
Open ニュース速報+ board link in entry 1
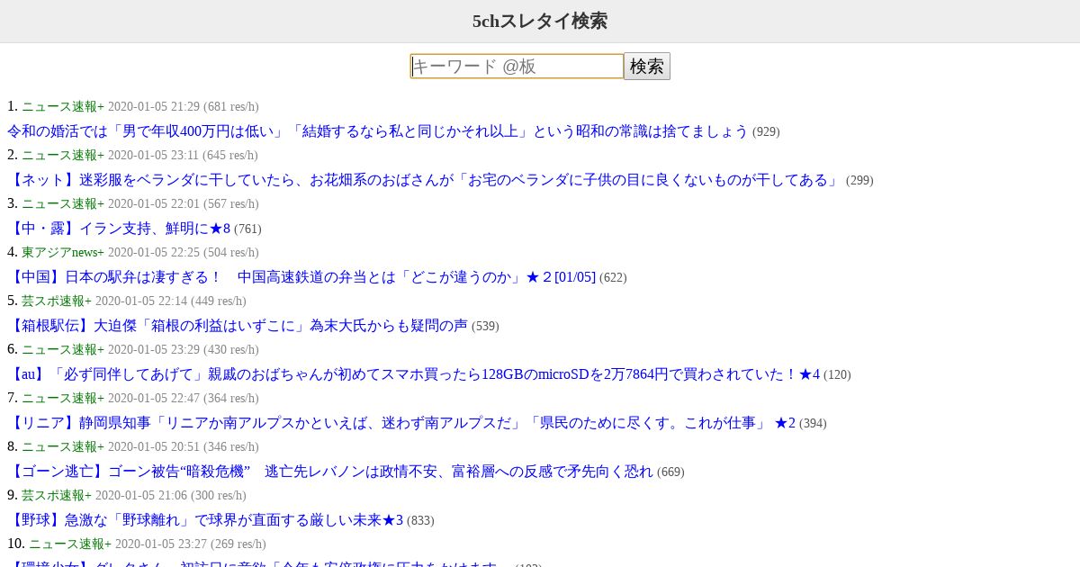tap(63, 106)
